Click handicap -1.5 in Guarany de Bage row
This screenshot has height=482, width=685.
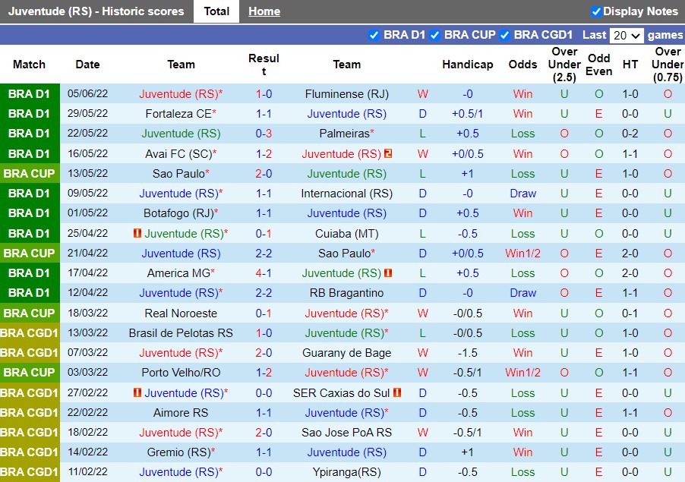pos(468,353)
